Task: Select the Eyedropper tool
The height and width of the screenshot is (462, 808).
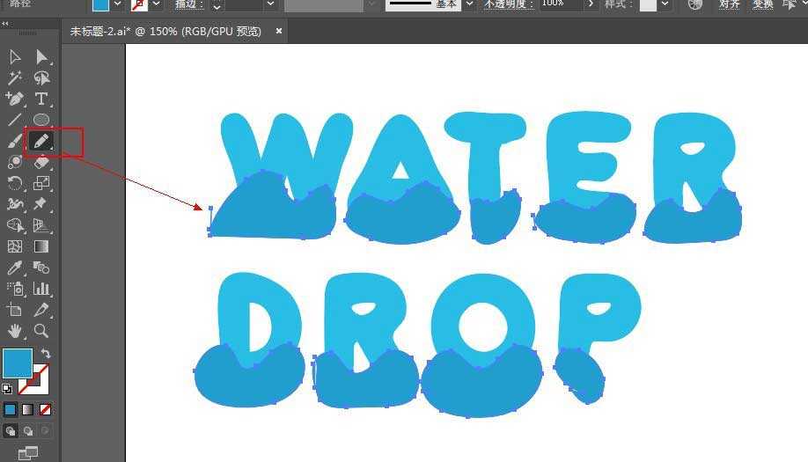Action: (x=15, y=268)
